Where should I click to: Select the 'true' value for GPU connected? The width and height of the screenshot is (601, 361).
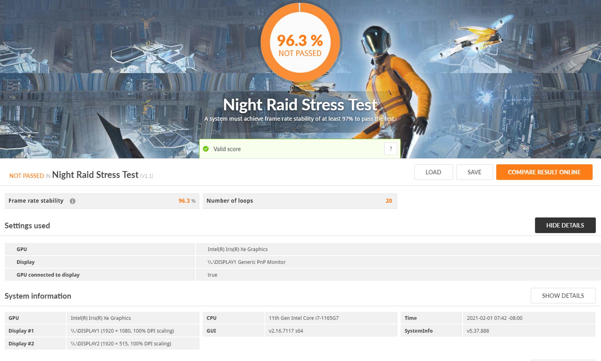pyautogui.click(x=212, y=275)
